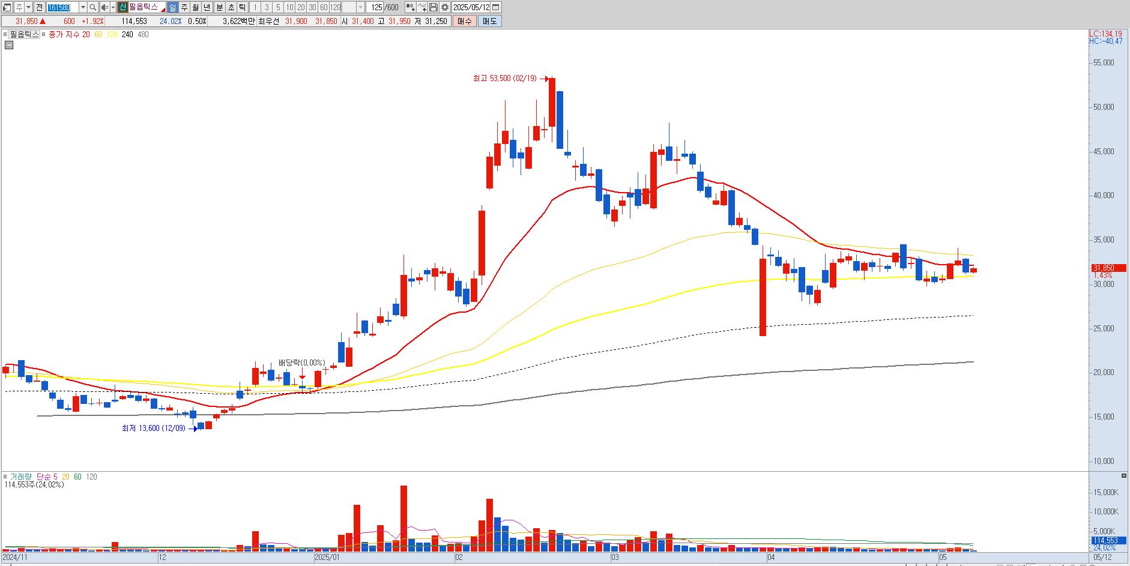This screenshot has height=566, width=1130.
Task: Expand the stock code 161580 dropdown
Action: (83, 7)
